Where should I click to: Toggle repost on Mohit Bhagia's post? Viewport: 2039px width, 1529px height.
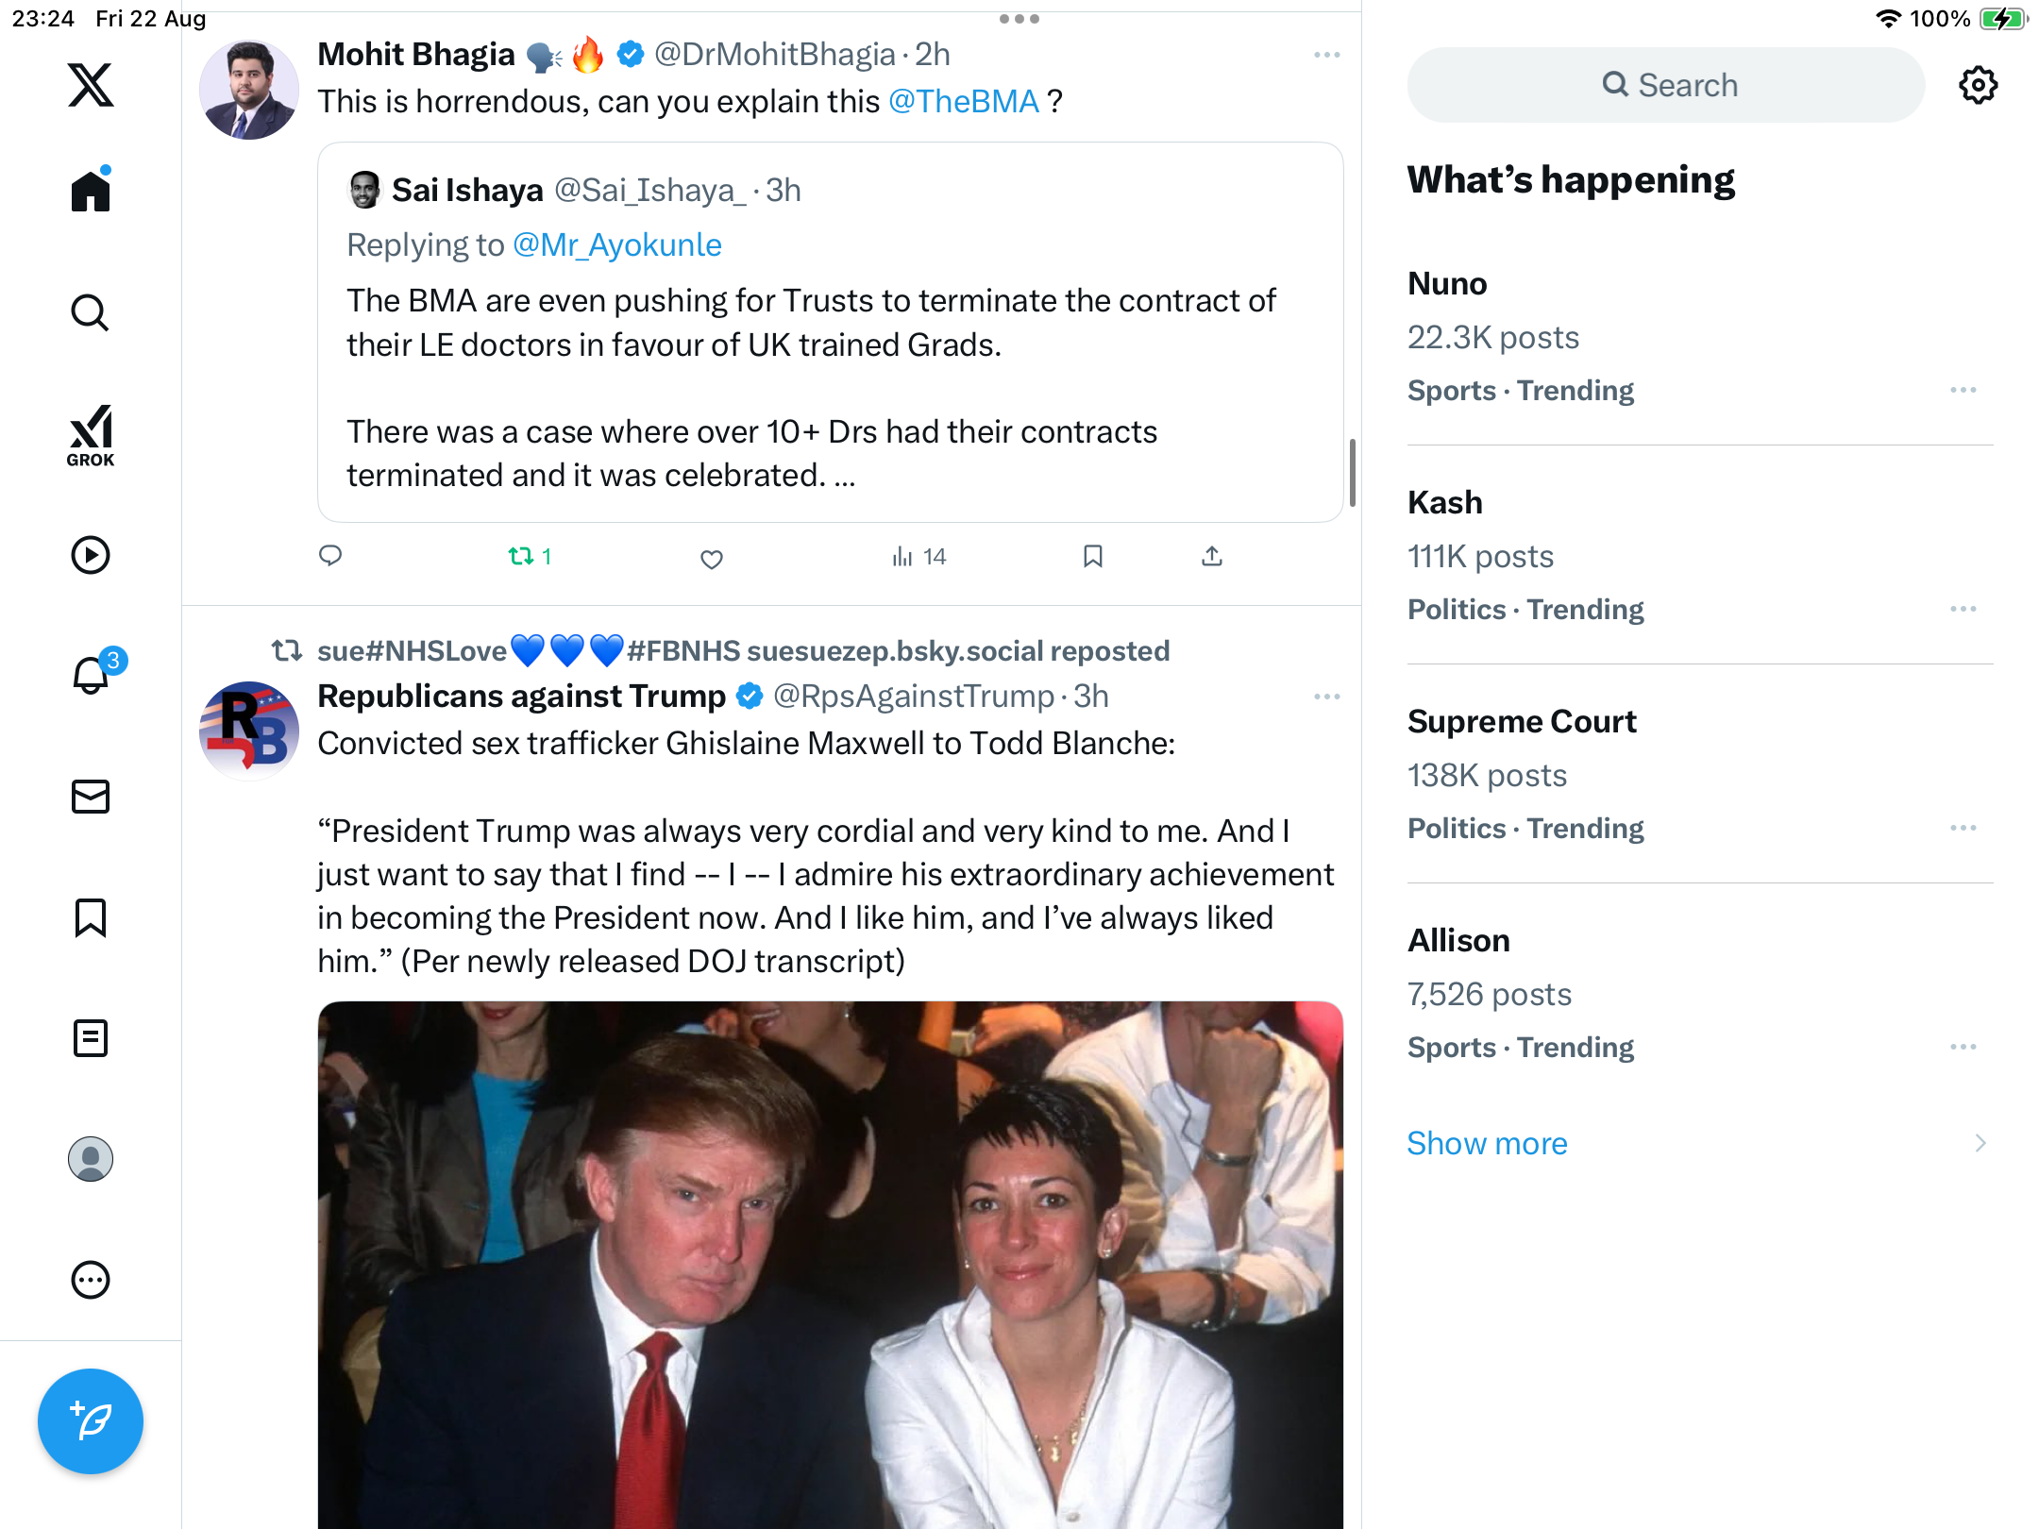click(522, 557)
